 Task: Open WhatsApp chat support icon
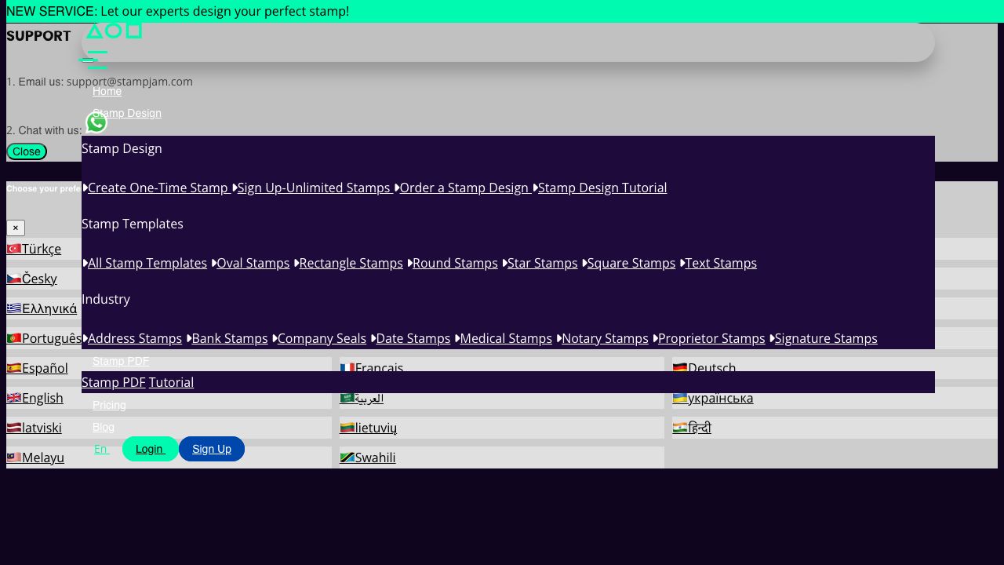[x=96, y=123]
